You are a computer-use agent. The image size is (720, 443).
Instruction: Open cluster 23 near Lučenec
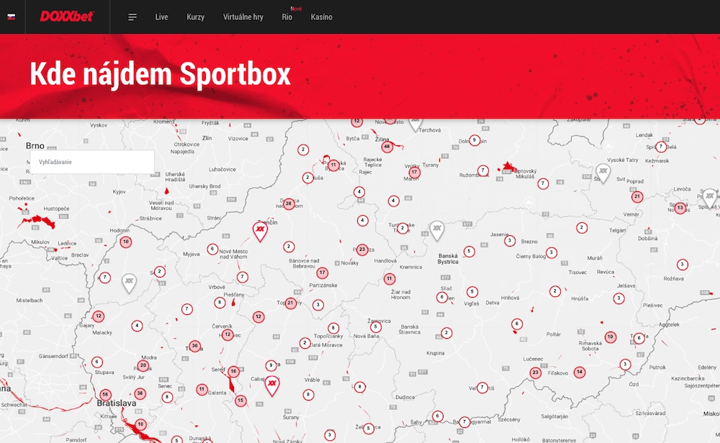536,373
